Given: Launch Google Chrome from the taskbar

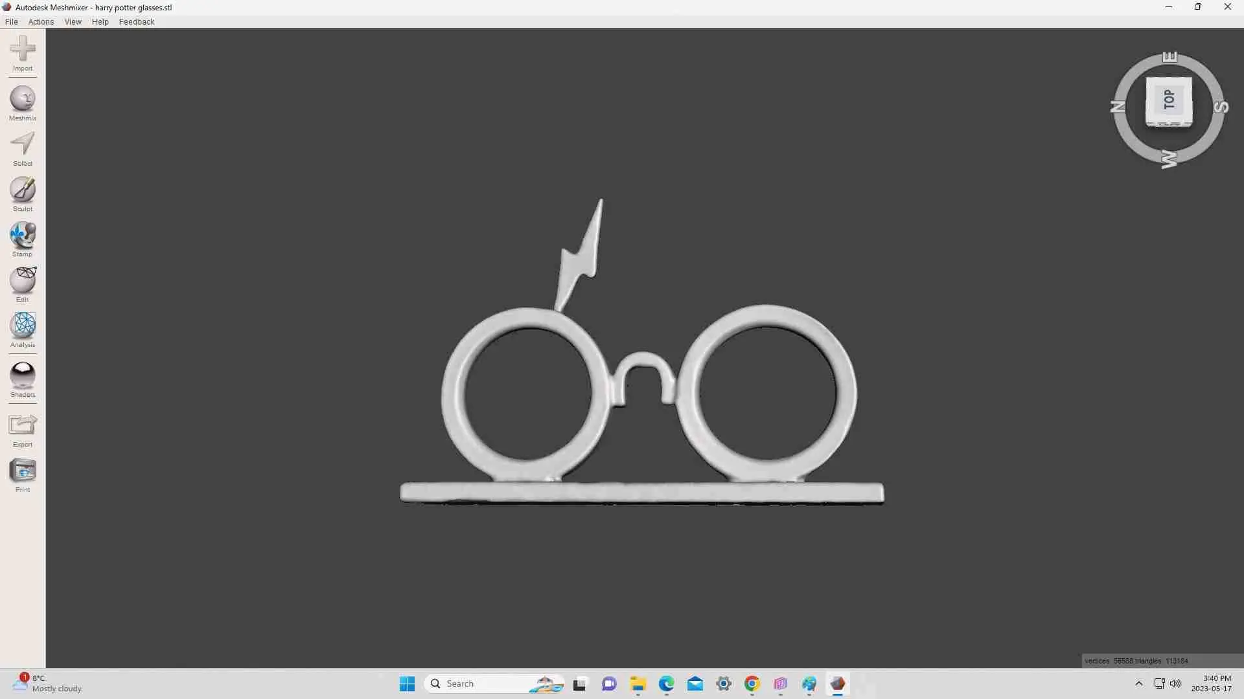Looking at the screenshot, I should (x=752, y=683).
